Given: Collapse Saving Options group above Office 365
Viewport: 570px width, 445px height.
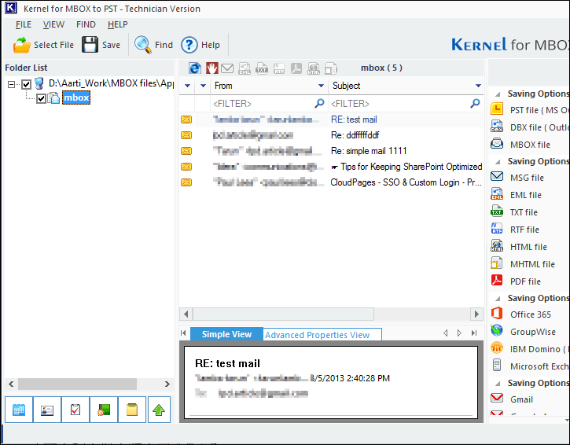Looking at the screenshot, I should (498, 299).
